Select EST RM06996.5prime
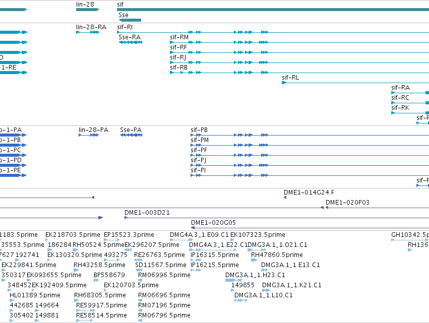Screen dimensions: 429x323 click(164, 276)
